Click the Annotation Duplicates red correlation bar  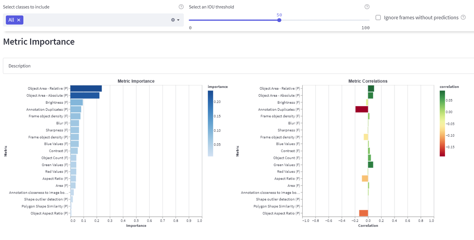click(362, 109)
